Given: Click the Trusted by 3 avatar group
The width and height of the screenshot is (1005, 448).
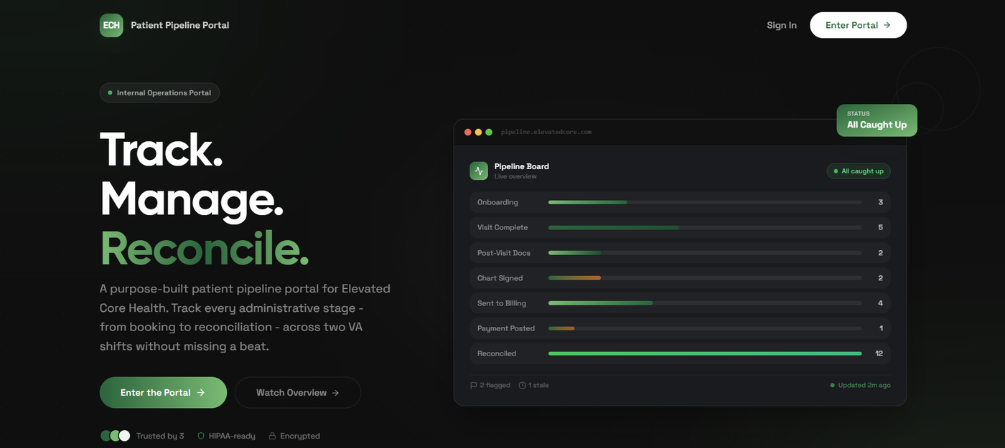Looking at the screenshot, I should tap(116, 436).
